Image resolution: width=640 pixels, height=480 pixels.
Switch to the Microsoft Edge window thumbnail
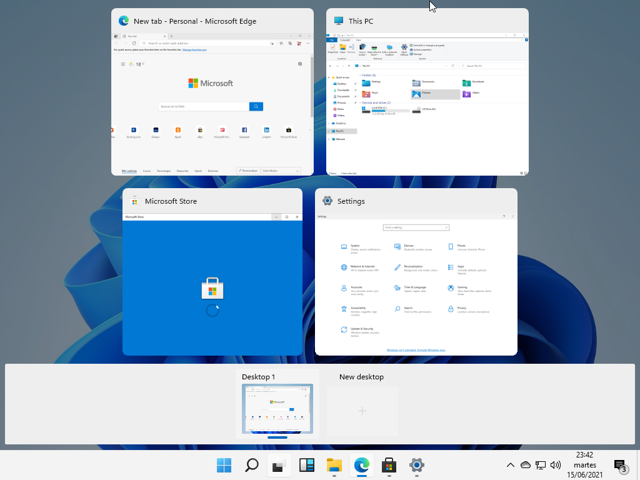coord(212,104)
